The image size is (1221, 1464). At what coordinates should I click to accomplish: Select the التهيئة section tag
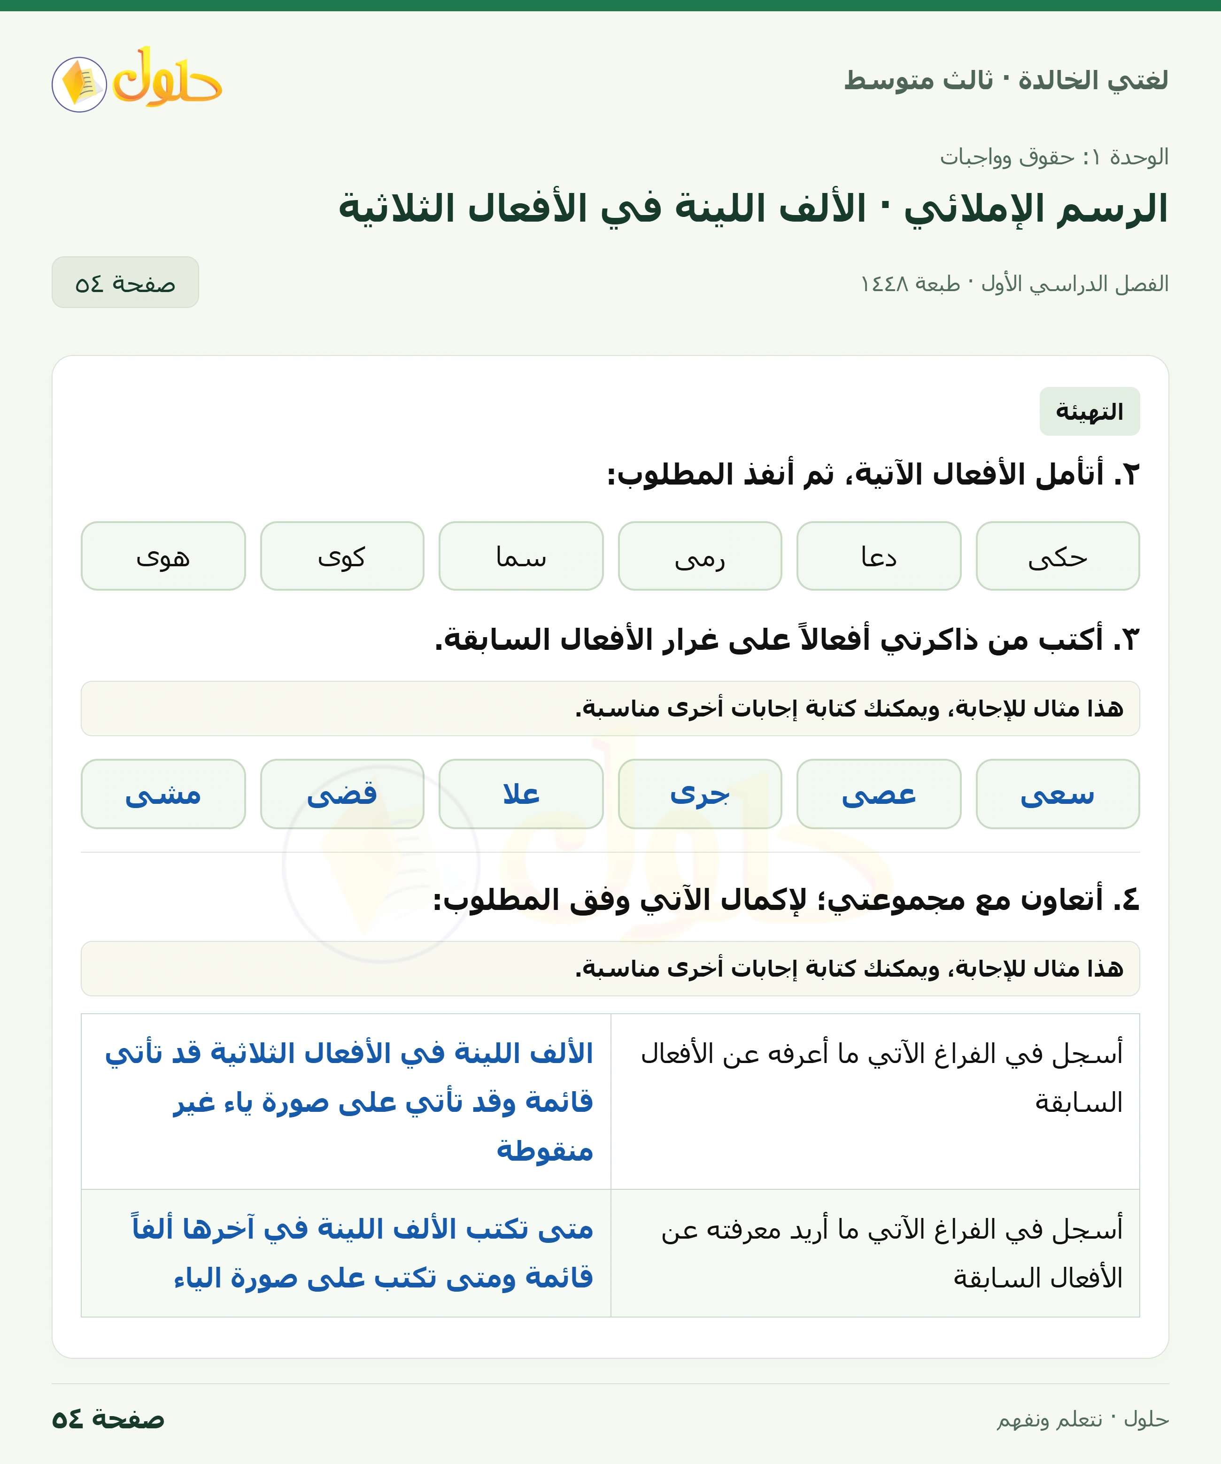click(1089, 411)
